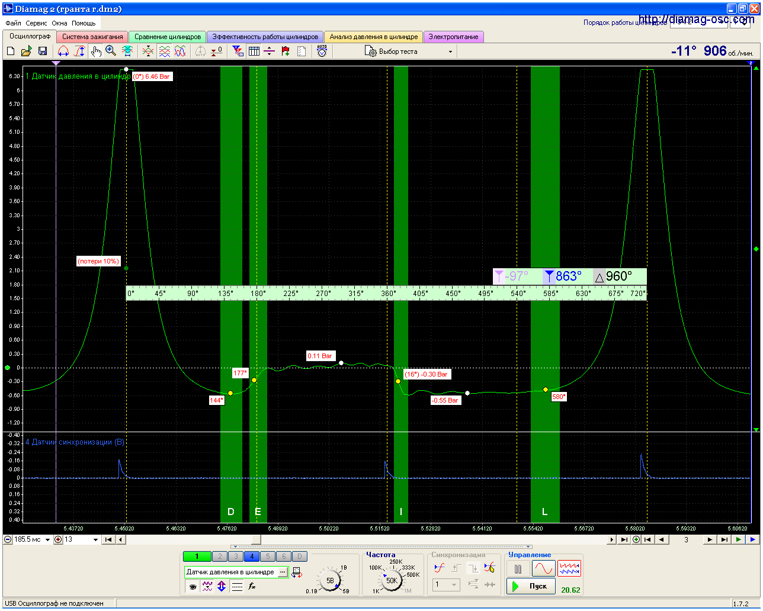Switch to Электропитание tab

[454, 37]
